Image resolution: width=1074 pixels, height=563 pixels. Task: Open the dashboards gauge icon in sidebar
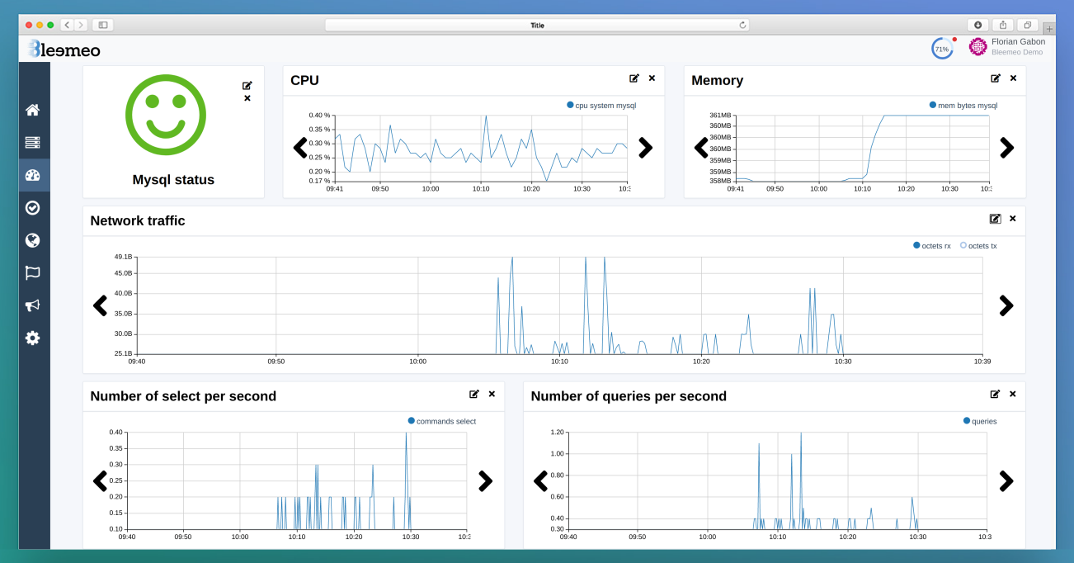click(33, 174)
